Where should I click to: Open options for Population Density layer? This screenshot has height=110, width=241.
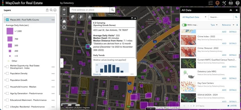[x=53, y=74]
